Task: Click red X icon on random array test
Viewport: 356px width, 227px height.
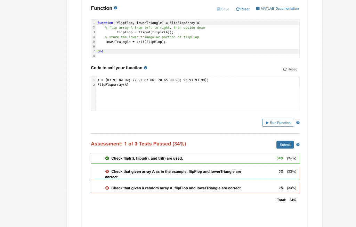Action: click(107, 188)
